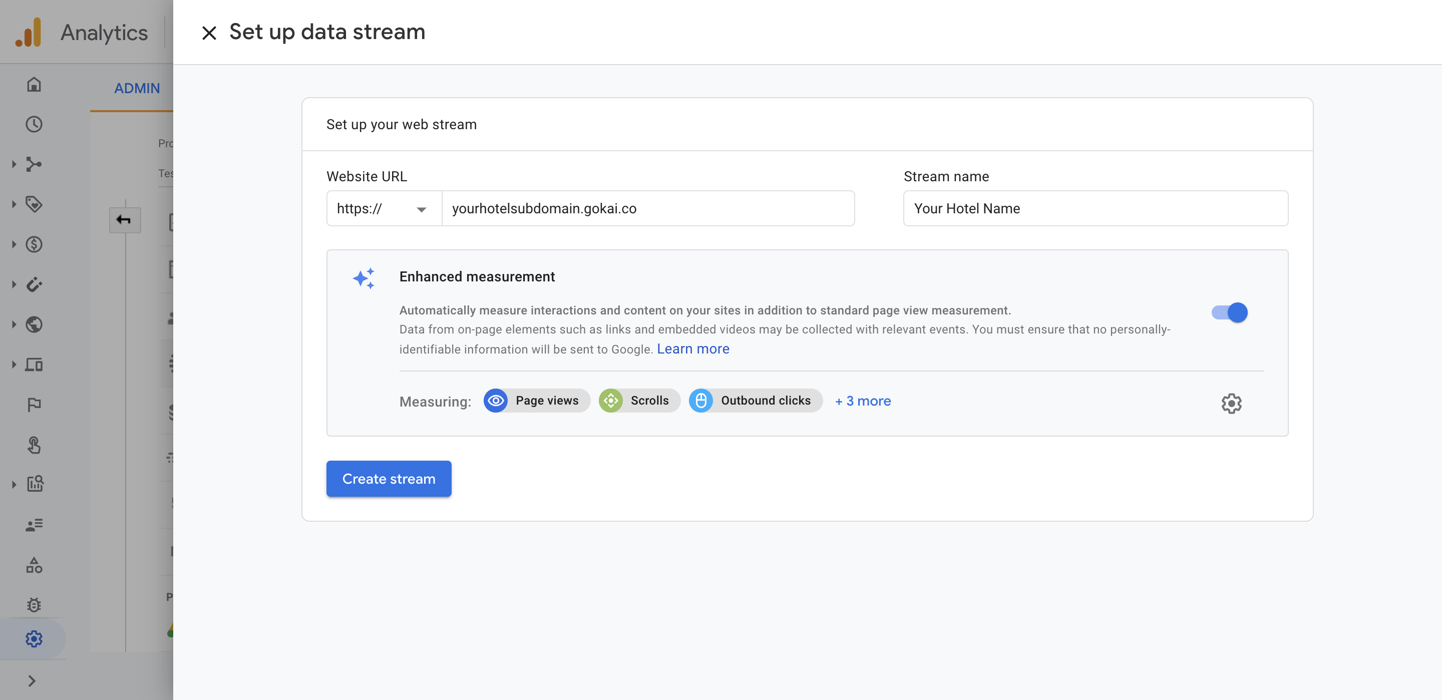Click the Home icon in left sidebar

click(34, 85)
